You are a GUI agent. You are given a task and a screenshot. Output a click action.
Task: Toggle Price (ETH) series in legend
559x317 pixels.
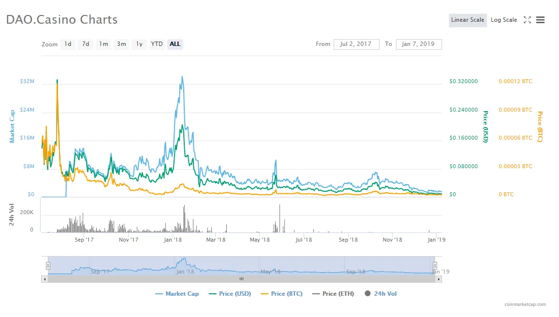[333, 293]
